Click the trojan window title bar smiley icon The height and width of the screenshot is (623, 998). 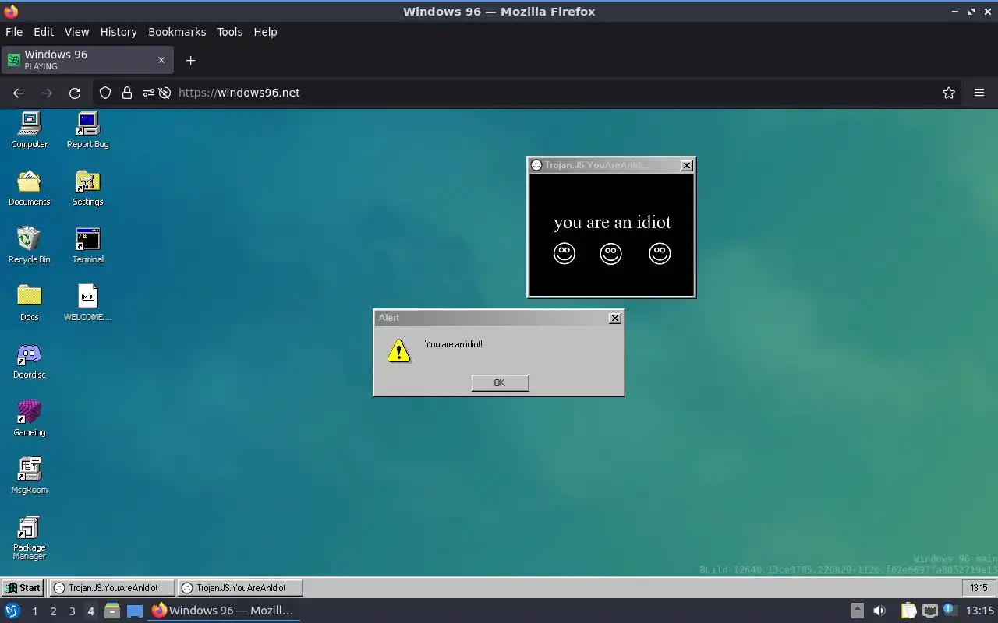click(536, 165)
